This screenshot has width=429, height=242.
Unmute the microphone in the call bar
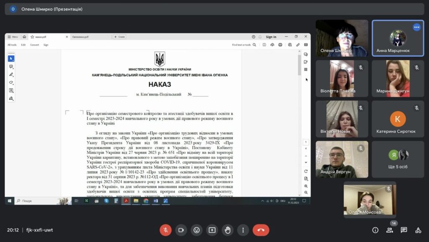[x=165, y=230]
